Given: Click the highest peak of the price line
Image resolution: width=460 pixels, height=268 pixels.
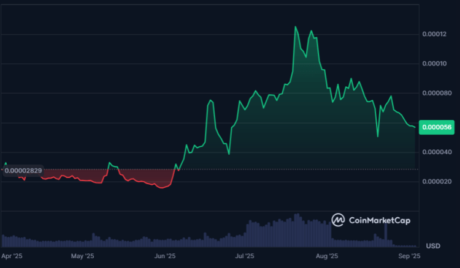Looking at the screenshot, I should click(296, 27).
